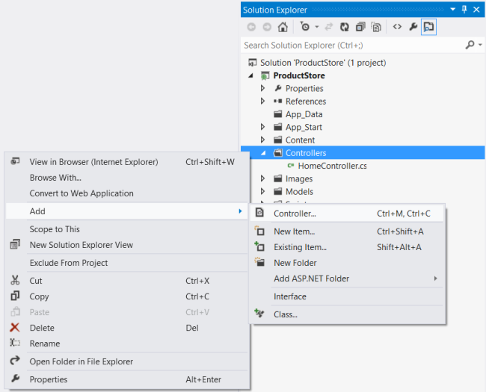Click the Refresh toolbar icon

[x=345, y=27]
